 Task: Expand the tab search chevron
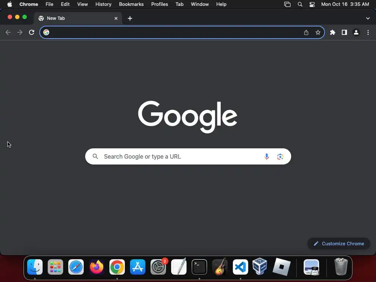coord(368,18)
